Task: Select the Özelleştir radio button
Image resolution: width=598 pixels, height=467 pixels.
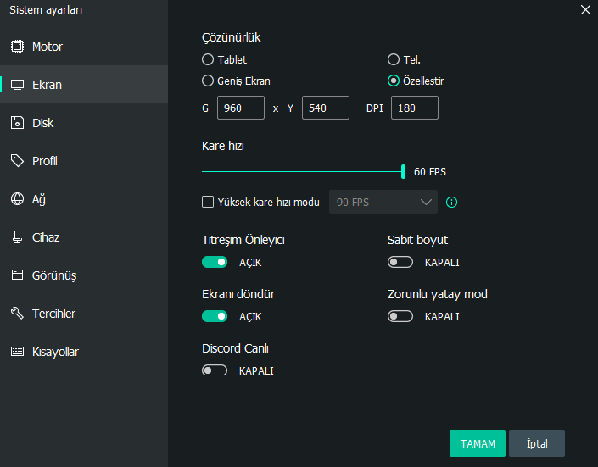Action: coord(394,81)
